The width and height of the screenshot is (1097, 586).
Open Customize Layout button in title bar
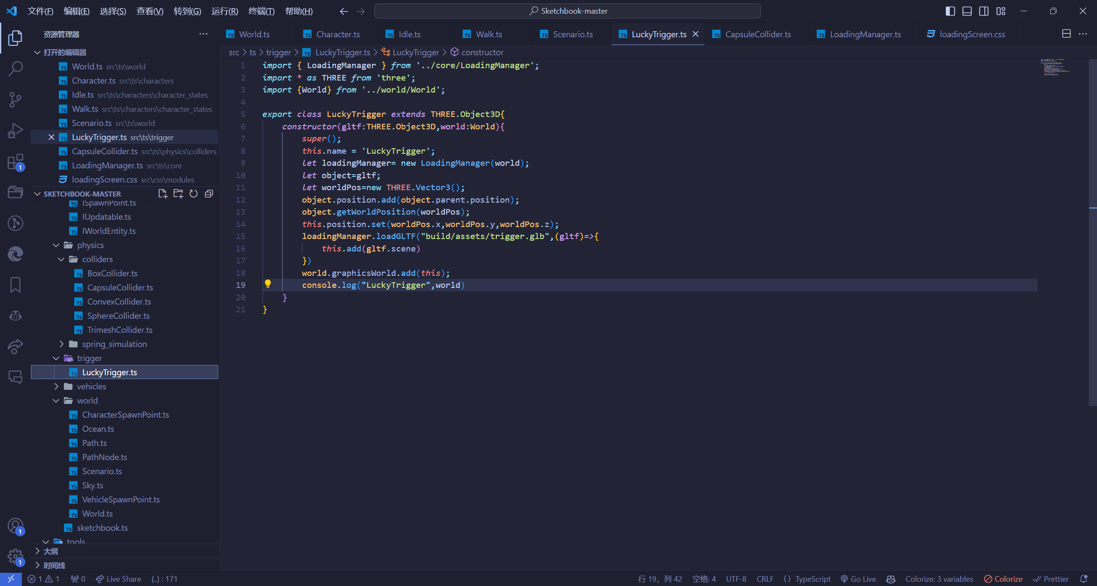[1001, 11]
